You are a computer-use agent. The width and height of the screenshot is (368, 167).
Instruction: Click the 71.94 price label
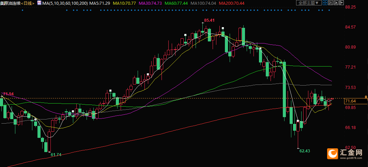[9, 94]
